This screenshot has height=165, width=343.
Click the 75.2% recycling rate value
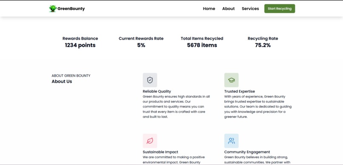coord(263,45)
